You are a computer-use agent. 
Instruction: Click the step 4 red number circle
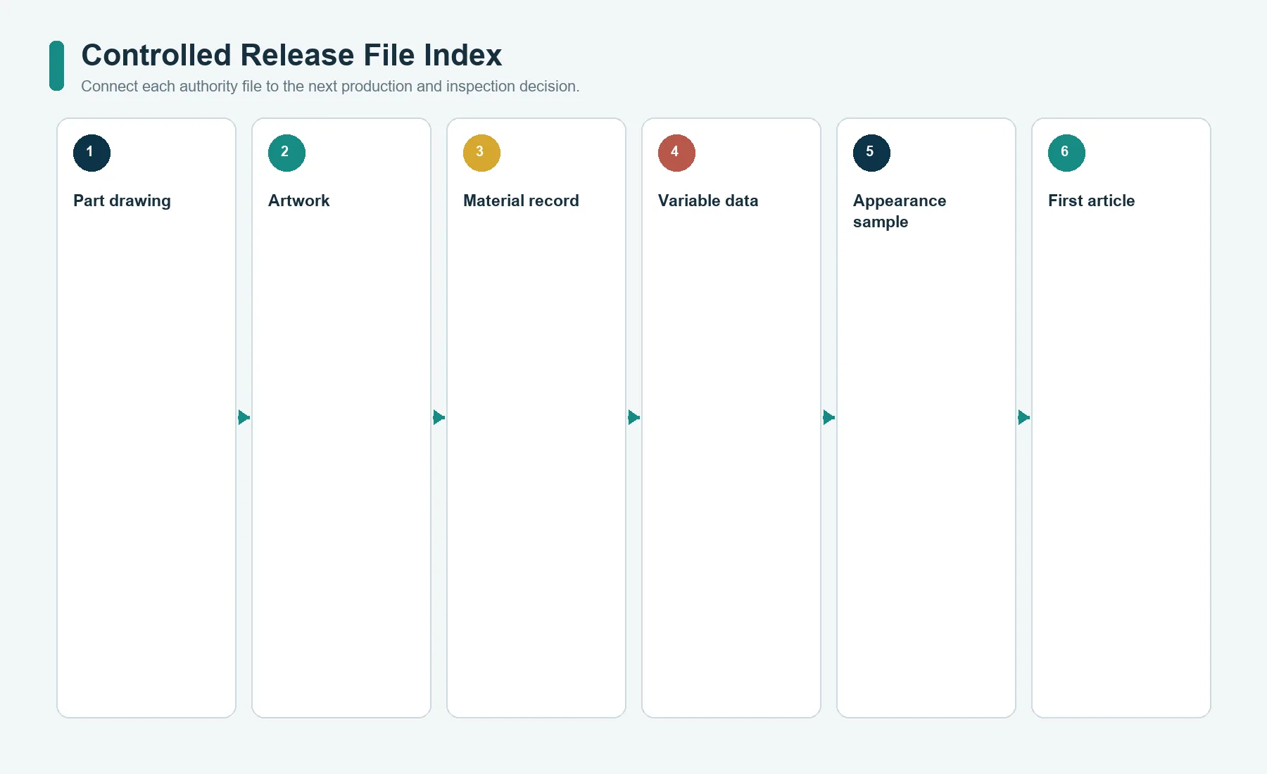point(676,153)
